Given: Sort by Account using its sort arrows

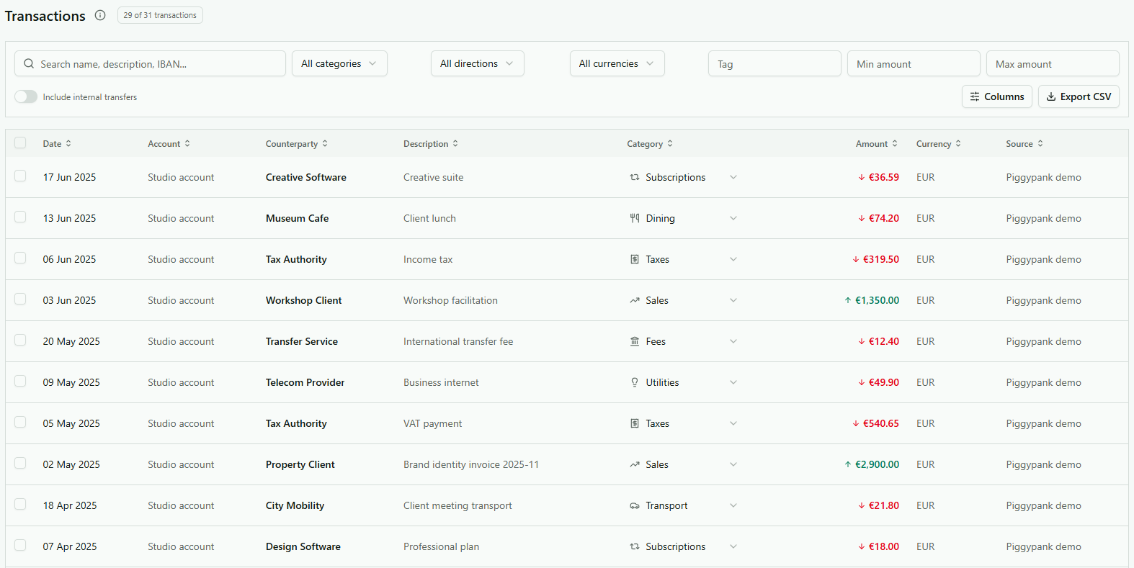Looking at the screenshot, I should click(187, 143).
